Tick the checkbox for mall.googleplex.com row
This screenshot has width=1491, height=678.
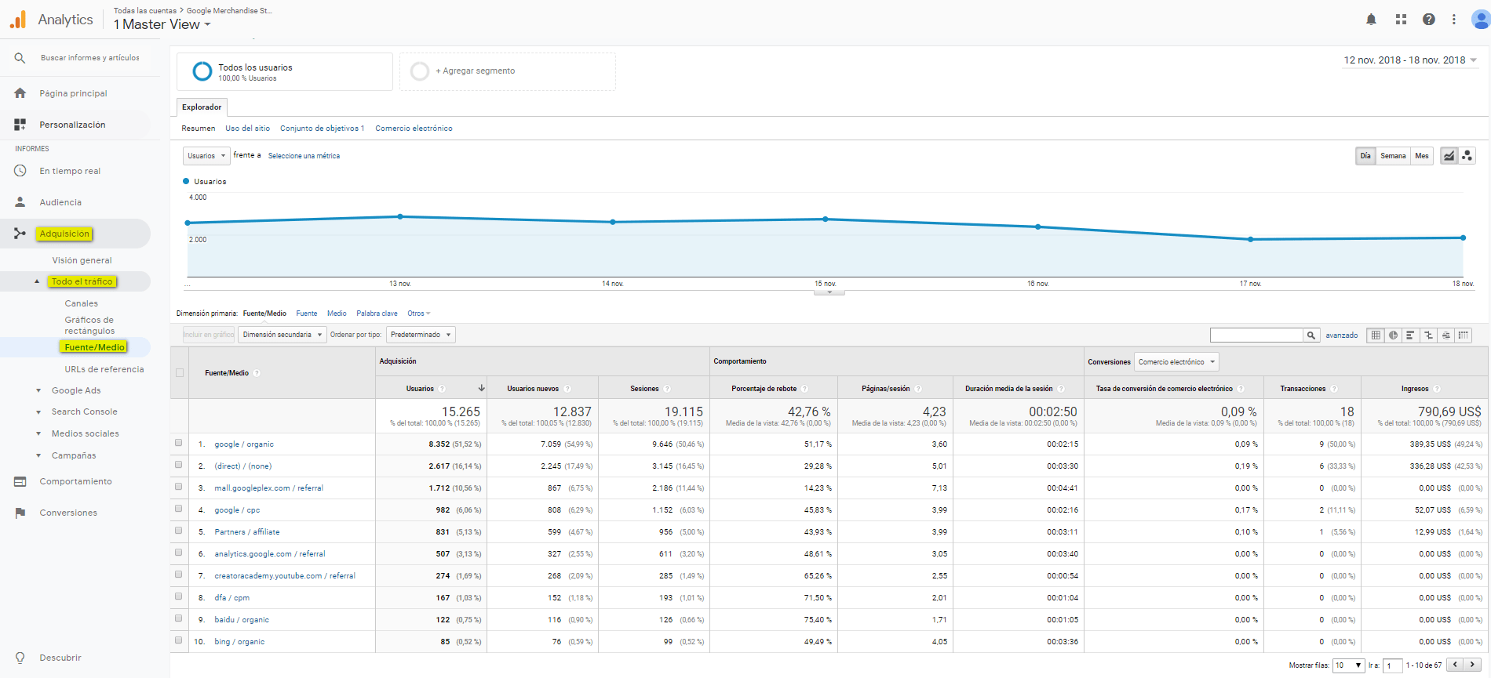coord(179,487)
